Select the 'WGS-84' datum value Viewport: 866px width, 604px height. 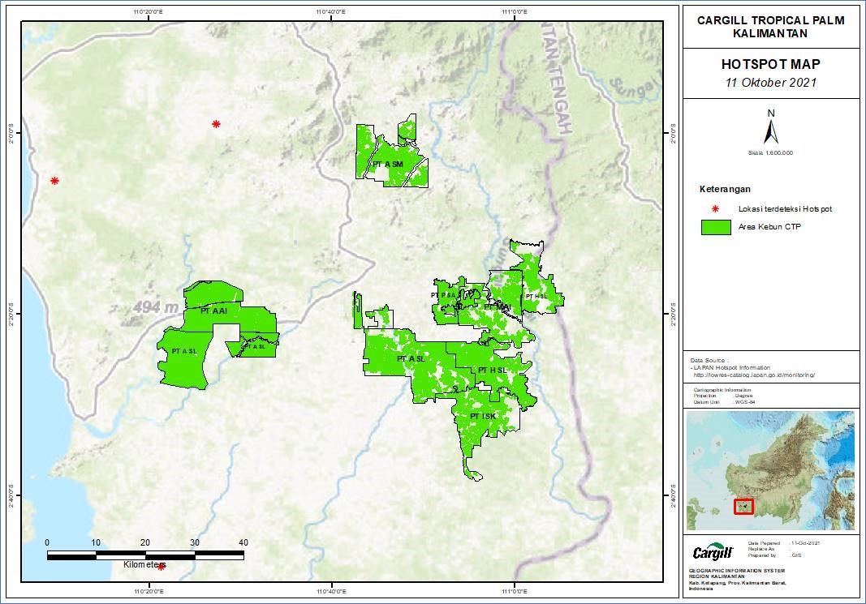tap(744, 402)
